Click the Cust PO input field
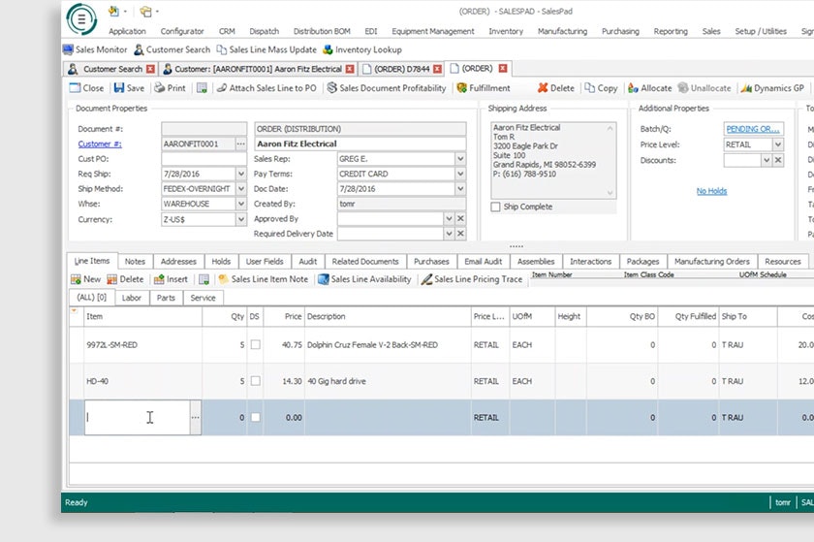Viewport: 814px width, 542px height. coord(204,159)
